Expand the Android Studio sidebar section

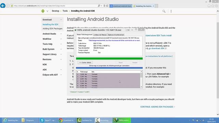coord(61,34)
